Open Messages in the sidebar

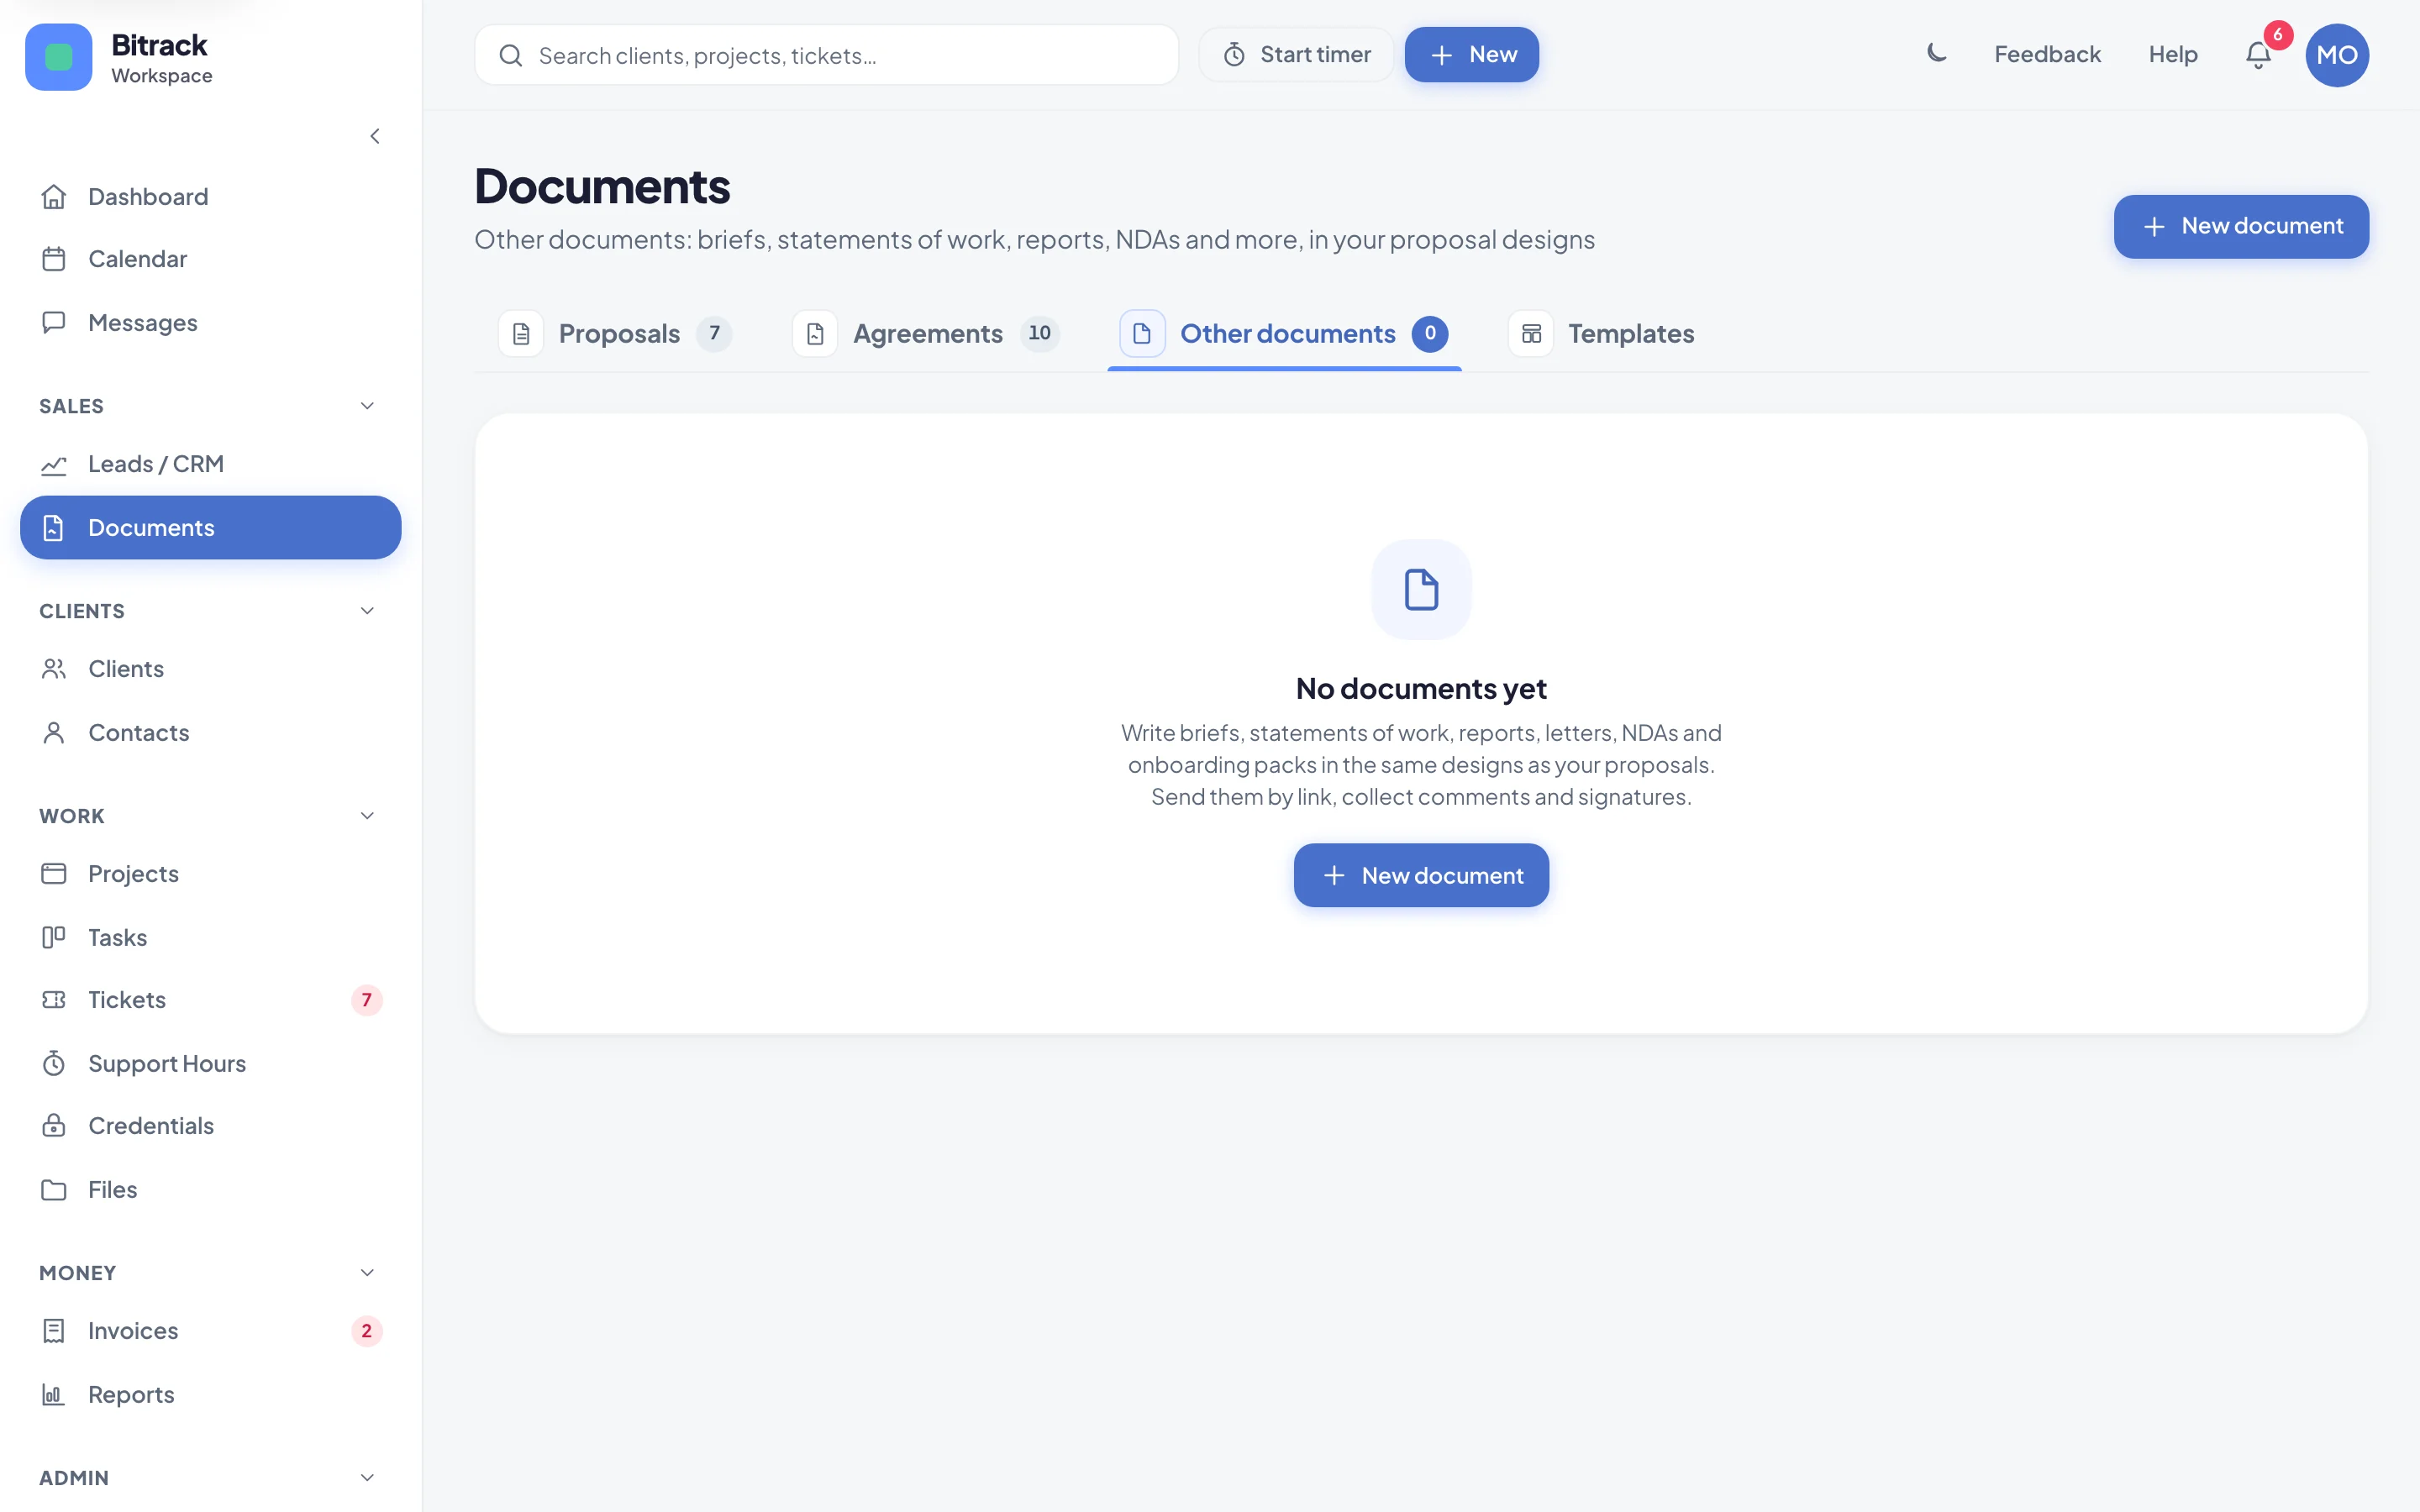[210, 322]
